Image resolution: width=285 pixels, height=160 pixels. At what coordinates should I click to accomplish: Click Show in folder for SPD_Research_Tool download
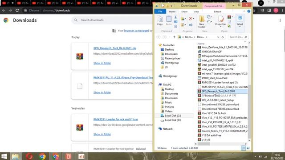[x=102, y=63]
